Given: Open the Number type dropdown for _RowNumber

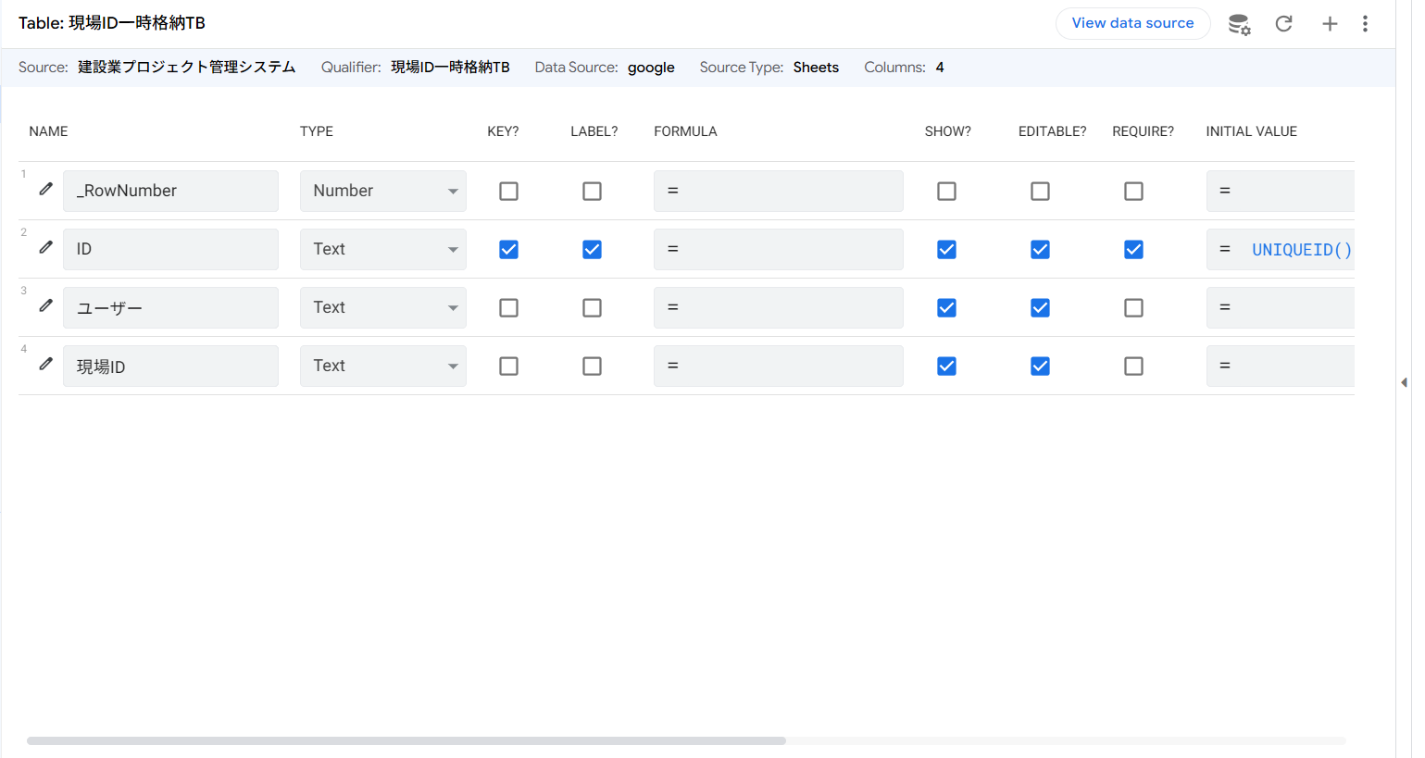Looking at the screenshot, I should point(382,191).
